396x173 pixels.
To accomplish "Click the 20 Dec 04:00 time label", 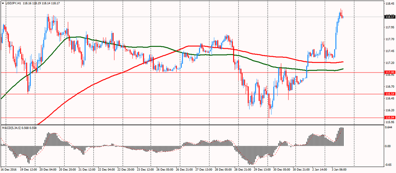I will 48,169.
